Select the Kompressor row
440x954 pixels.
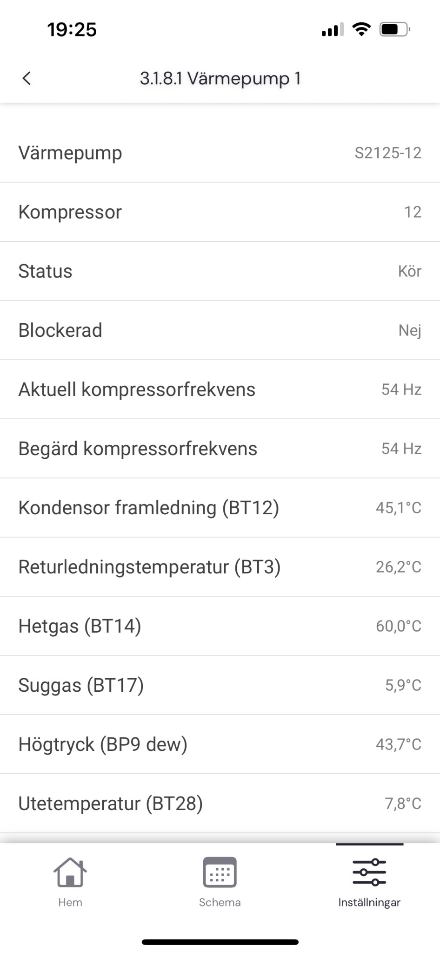[220, 212]
